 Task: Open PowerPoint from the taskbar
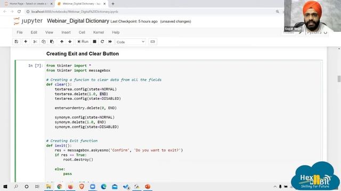pyautogui.click(x=148, y=186)
